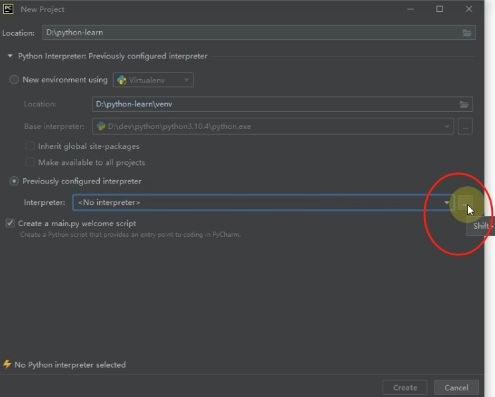495x397 pixels.
Task: Open ellipsis button beside Base interpreter
Action: point(465,126)
